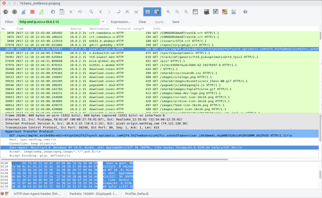
Task: Open the coloring rules editor
Action: pyautogui.click(x=224, y=12)
